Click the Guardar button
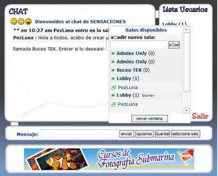The height and width of the screenshot is (176, 218). [x=162, y=134]
